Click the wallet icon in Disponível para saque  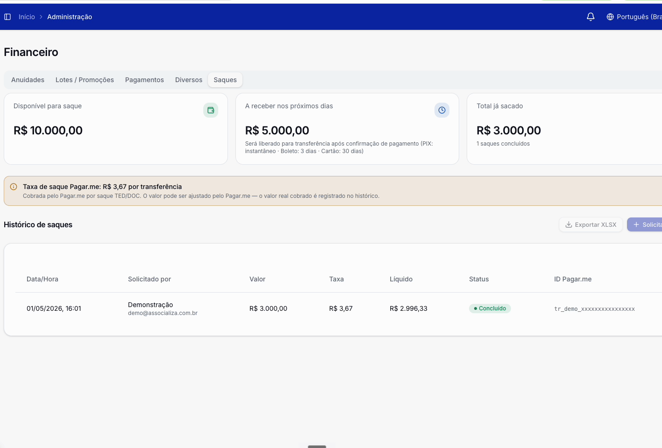(211, 110)
